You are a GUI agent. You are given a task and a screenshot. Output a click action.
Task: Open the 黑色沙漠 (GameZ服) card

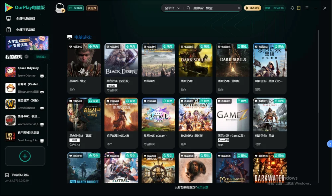point(232,123)
